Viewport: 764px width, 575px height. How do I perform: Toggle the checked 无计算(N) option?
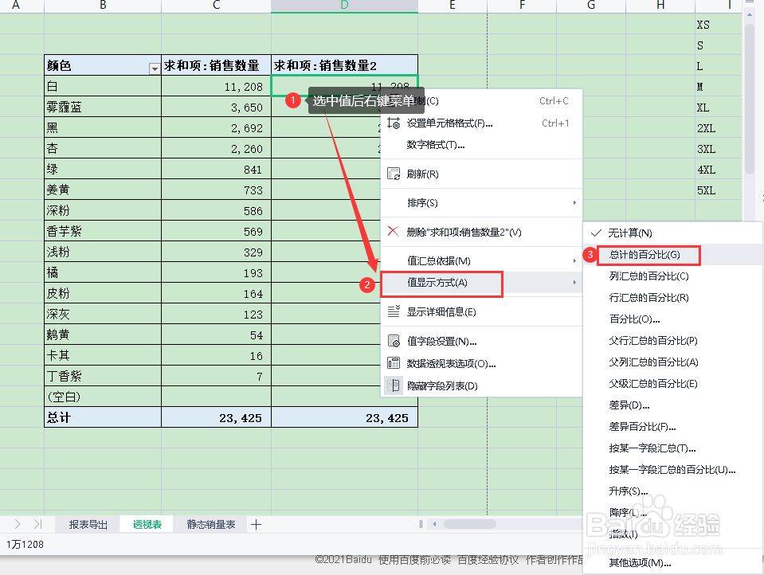click(629, 232)
